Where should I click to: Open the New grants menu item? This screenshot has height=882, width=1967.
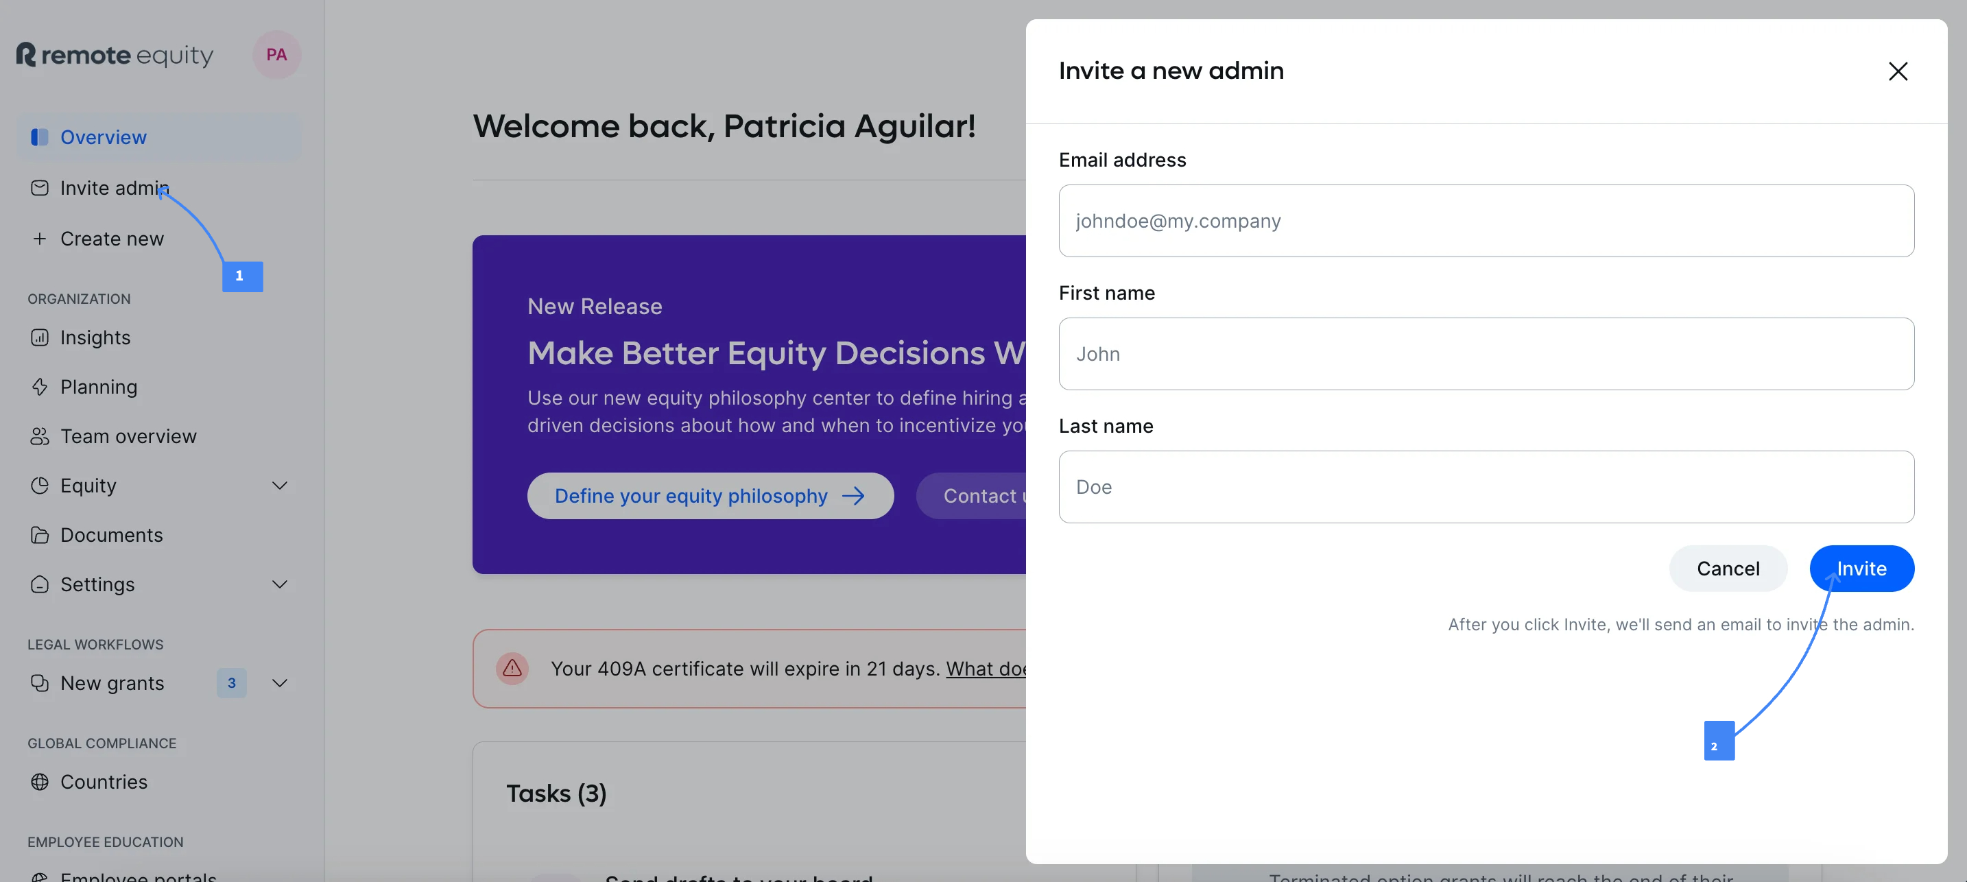click(112, 682)
